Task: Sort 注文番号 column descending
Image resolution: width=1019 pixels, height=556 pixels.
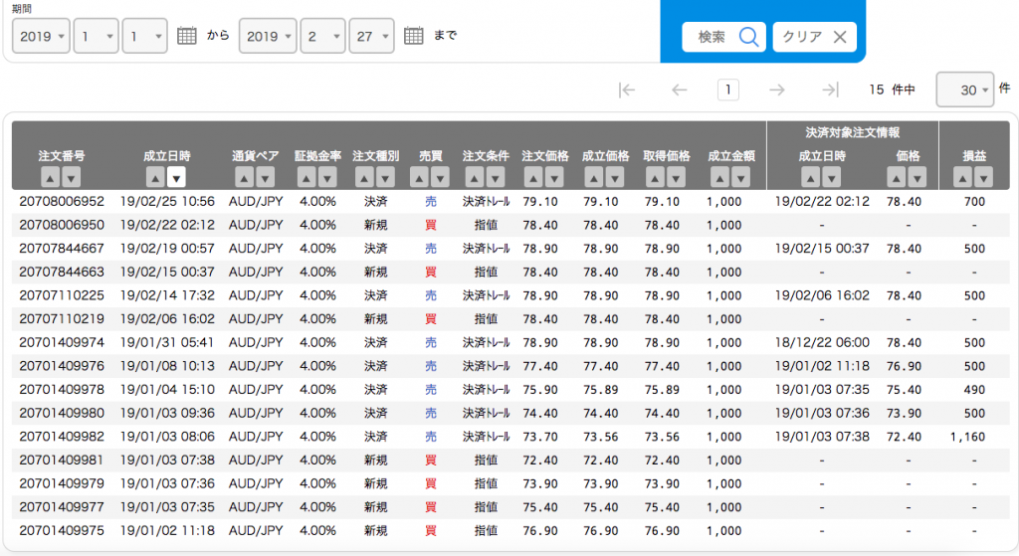Action: (x=72, y=177)
